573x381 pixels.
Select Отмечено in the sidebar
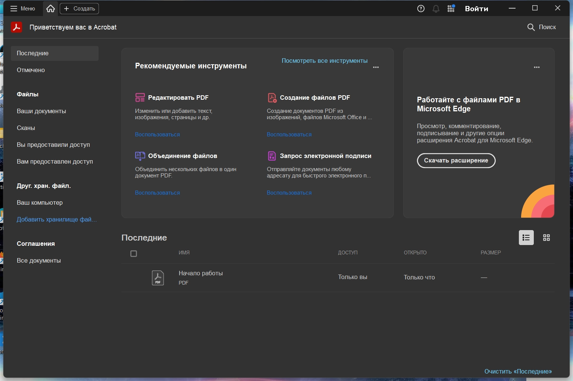click(x=31, y=70)
